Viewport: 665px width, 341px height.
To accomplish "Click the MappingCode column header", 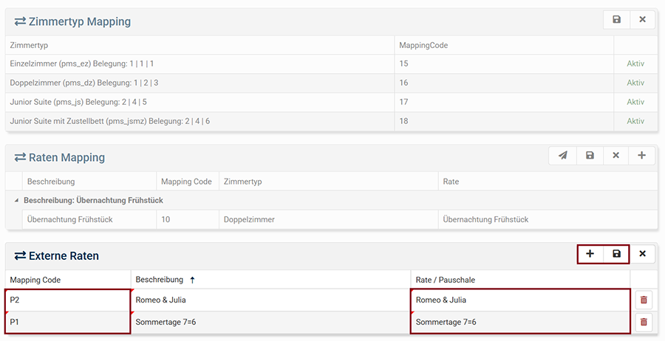I will [x=423, y=45].
